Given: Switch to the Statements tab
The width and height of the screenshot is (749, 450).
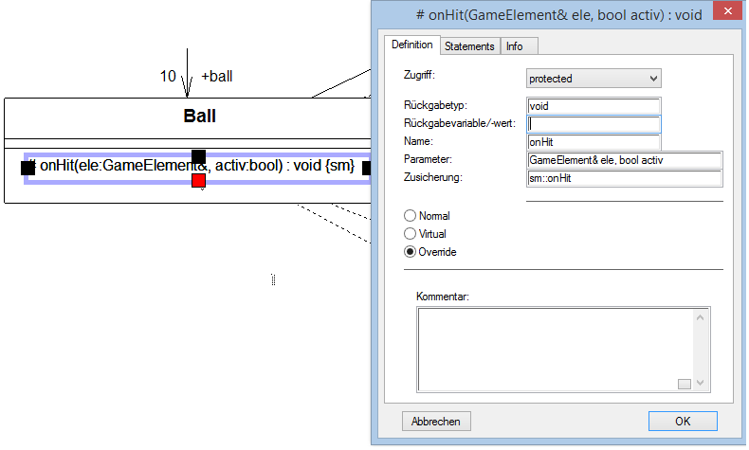Looking at the screenshot, I should click(x=469, y=45).
